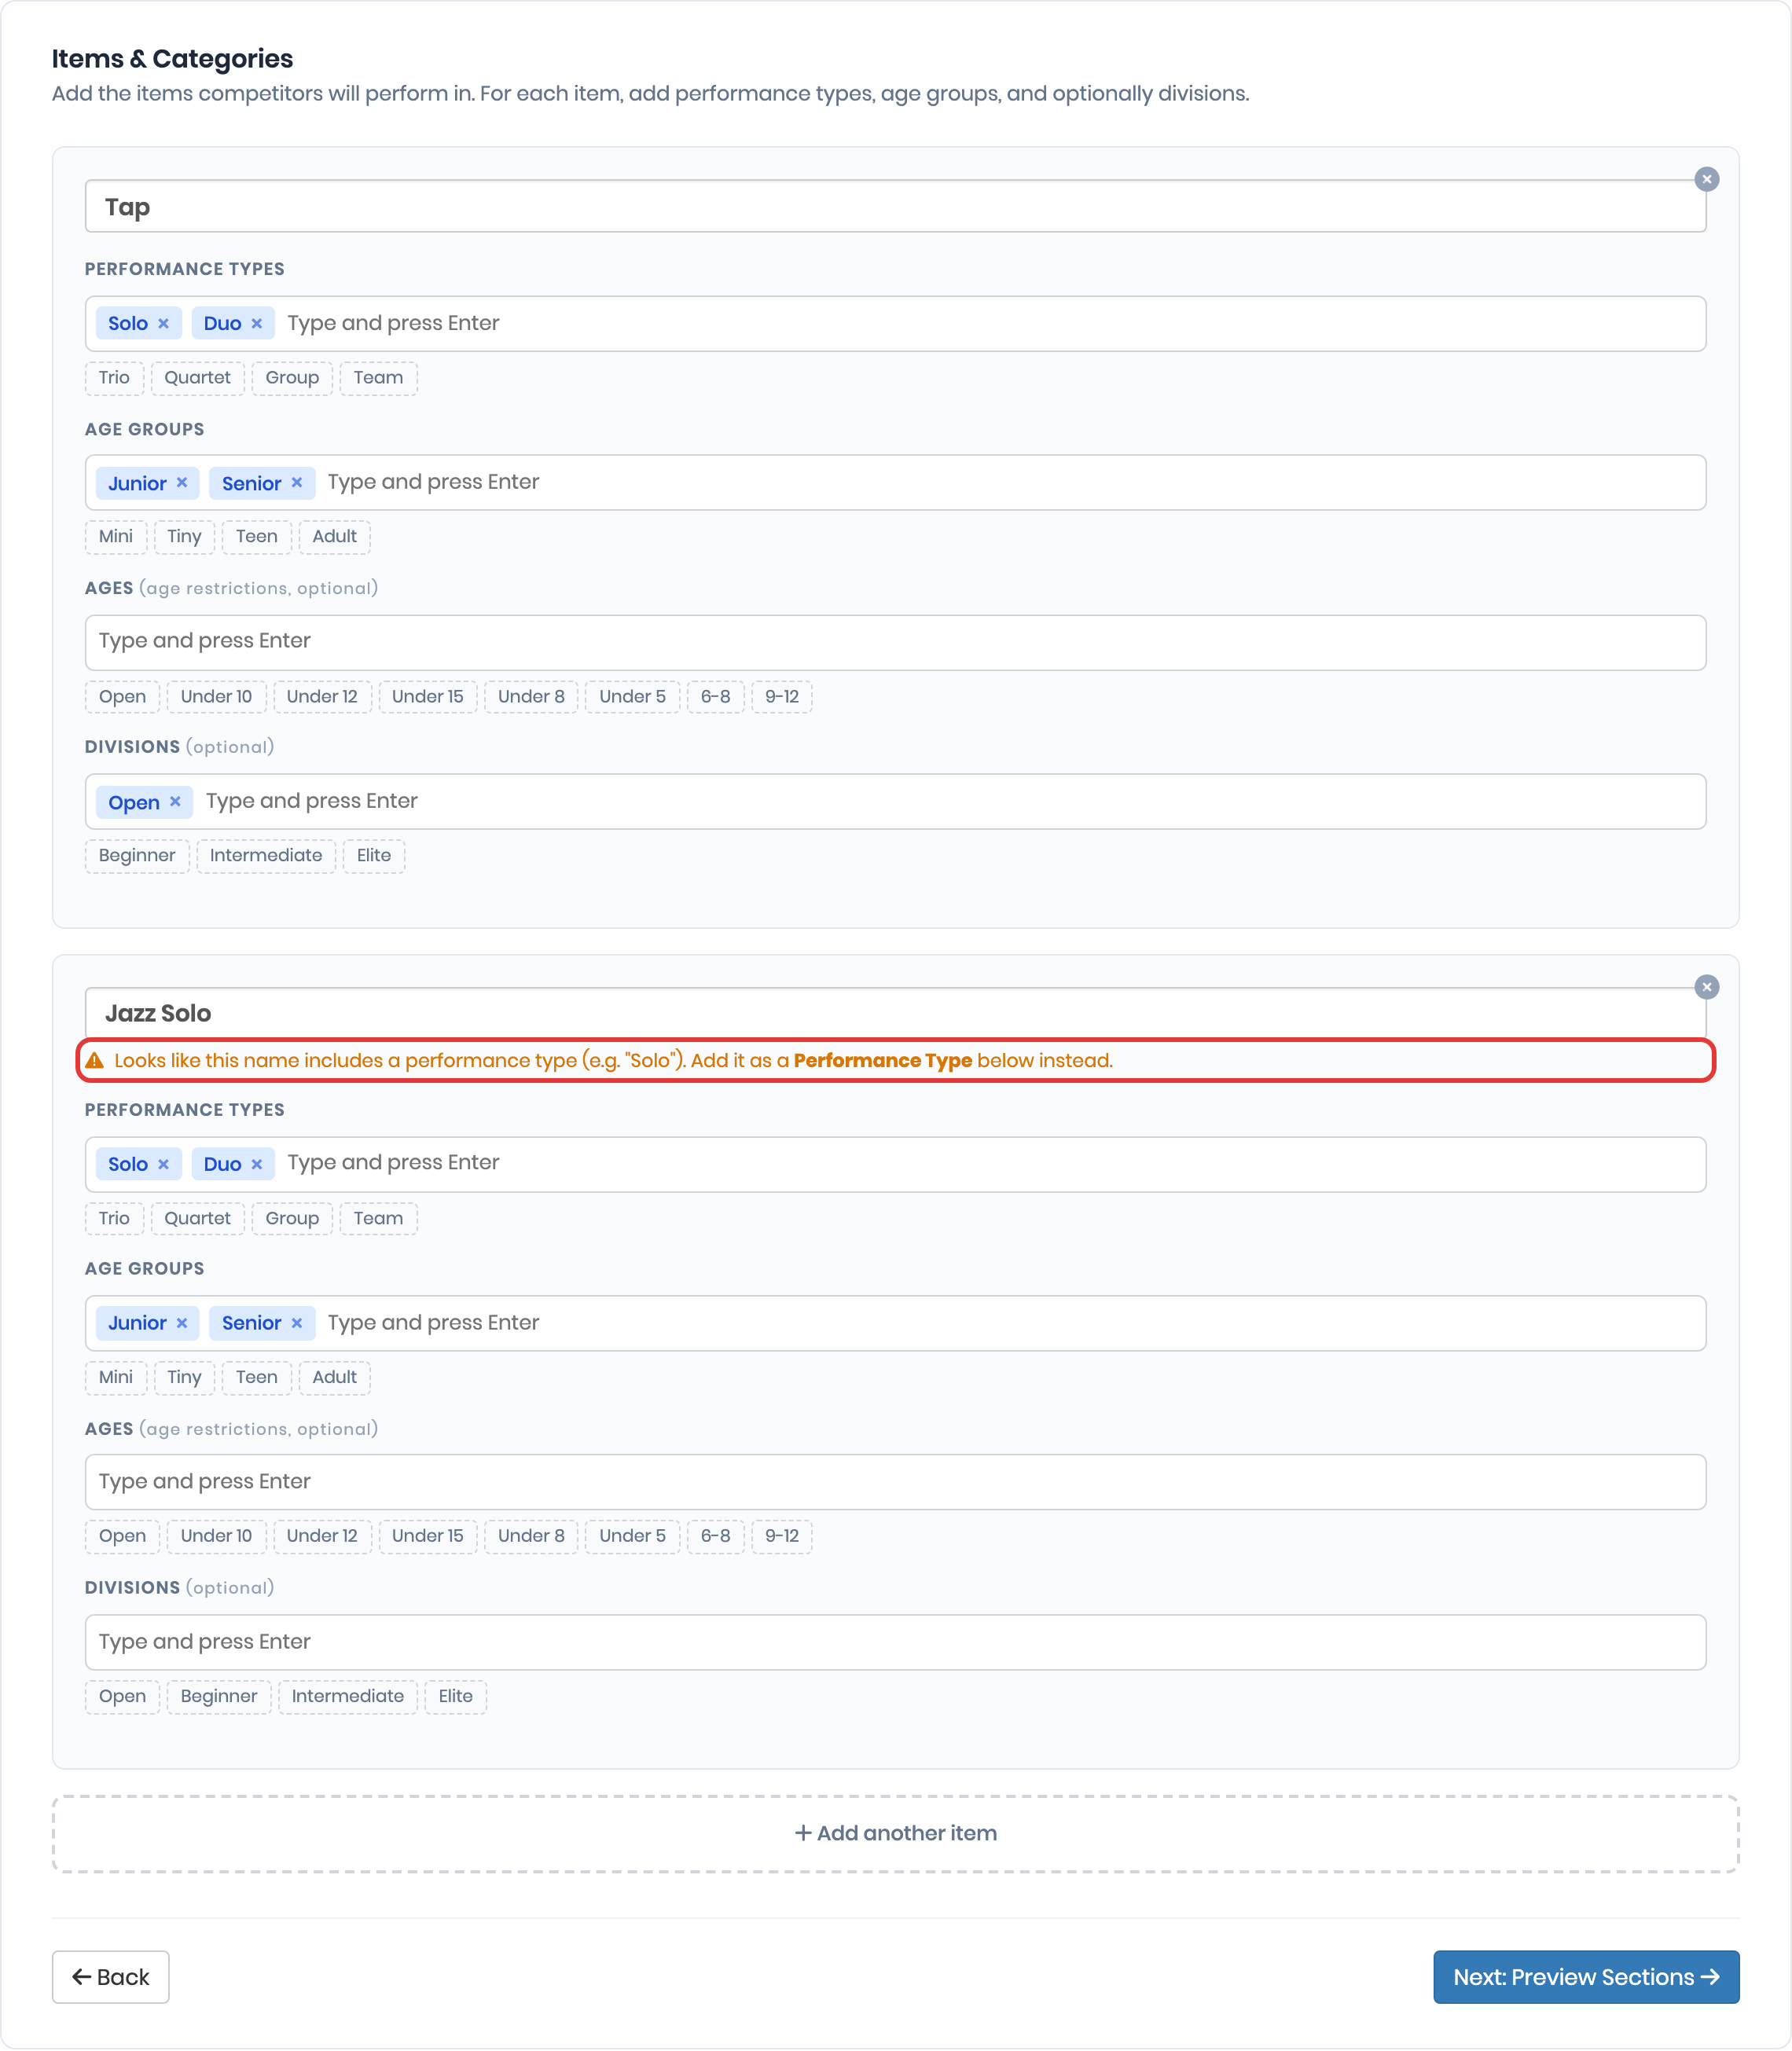Add 6-8 suggestion to Tap ages
The height and width of the screenshot is (2051, 1792).
pos(715,697)
